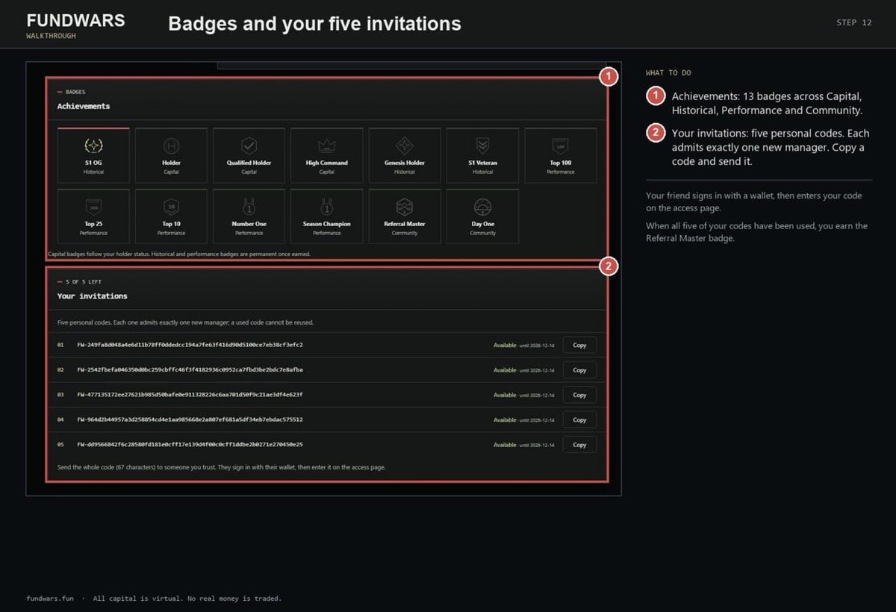Select the Top 25 badge icon
Screen dimensions: 896x612
(93, 206)
